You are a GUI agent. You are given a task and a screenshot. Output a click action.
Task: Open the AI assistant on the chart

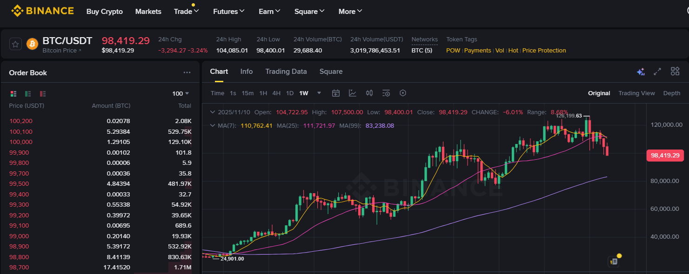coord(641,72)
